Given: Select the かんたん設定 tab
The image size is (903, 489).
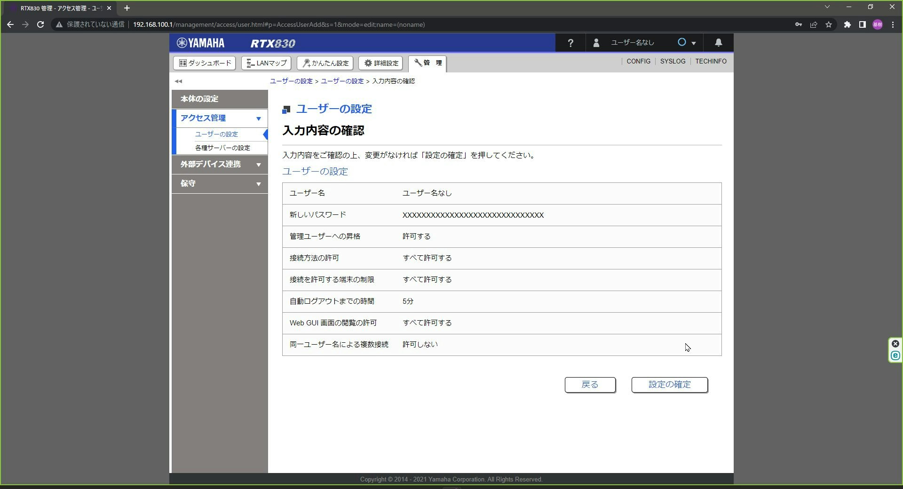Looking at the screenshot, I should pos(325,63).
